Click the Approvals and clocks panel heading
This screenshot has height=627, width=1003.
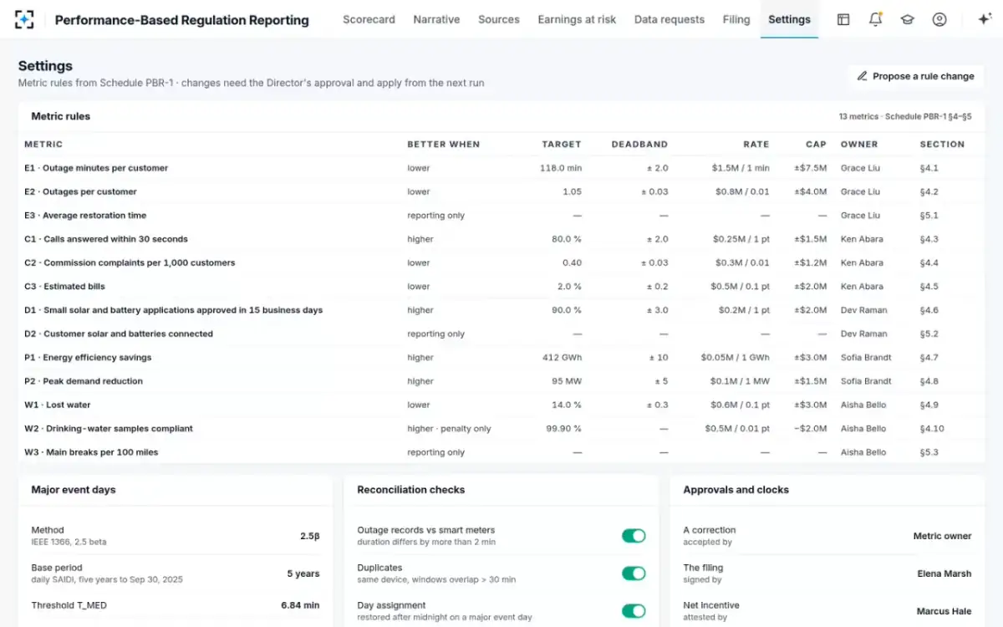[736, 490]
